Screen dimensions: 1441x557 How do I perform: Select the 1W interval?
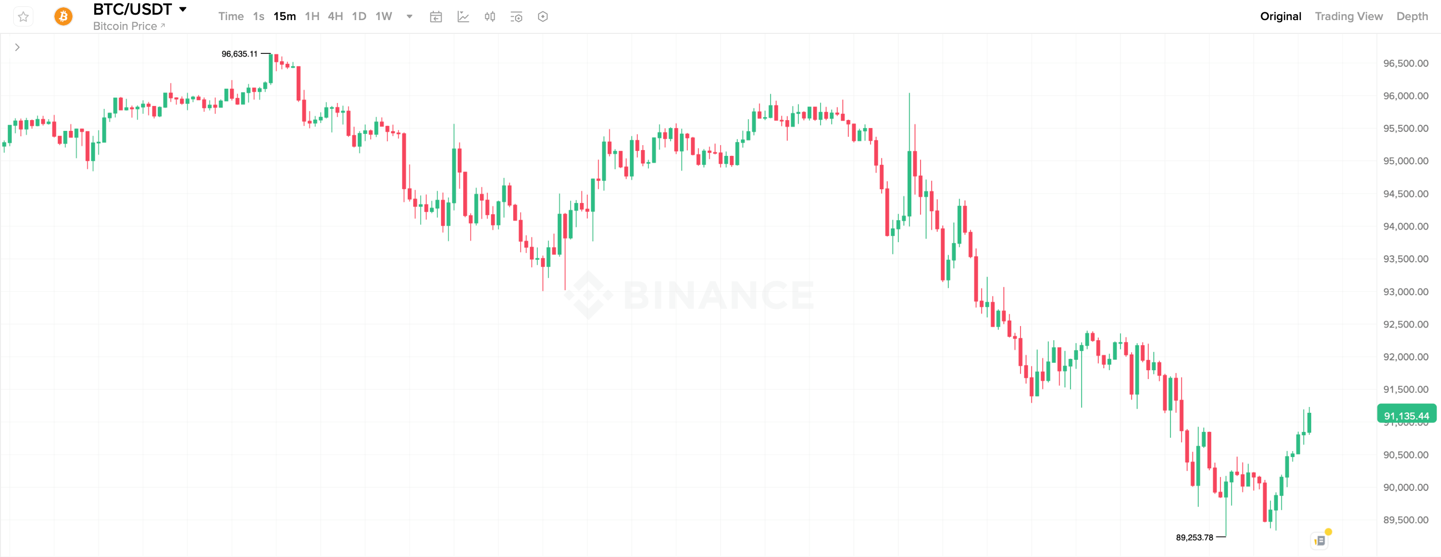click(x=383, y=17)
